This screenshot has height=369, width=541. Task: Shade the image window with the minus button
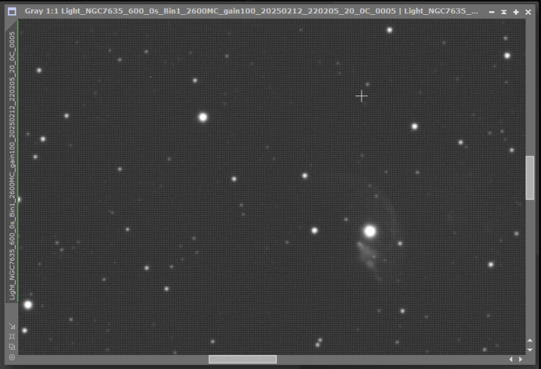pyautogui.click(x=492, y=12)
